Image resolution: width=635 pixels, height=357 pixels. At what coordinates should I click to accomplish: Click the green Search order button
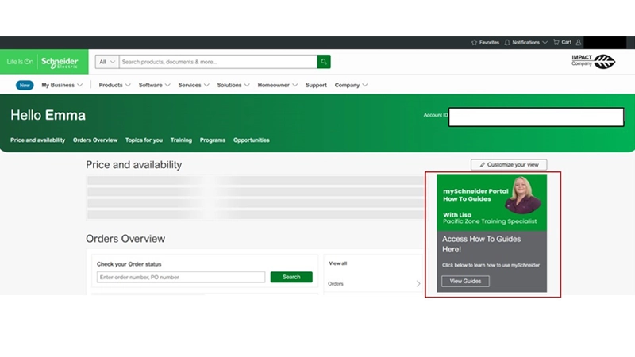pyautogui.click(x=291, y=277)
